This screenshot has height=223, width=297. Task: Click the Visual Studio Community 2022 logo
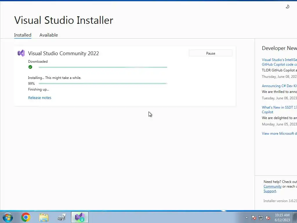tap(21, 53)
